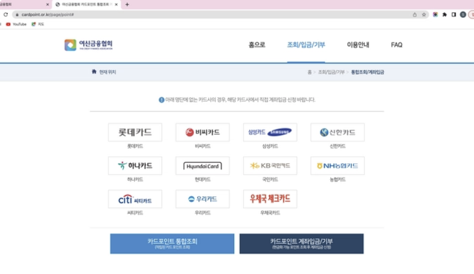Click the 신한카드 caption text
This screenshot has height=274, width=474.
tap(338, 146)
